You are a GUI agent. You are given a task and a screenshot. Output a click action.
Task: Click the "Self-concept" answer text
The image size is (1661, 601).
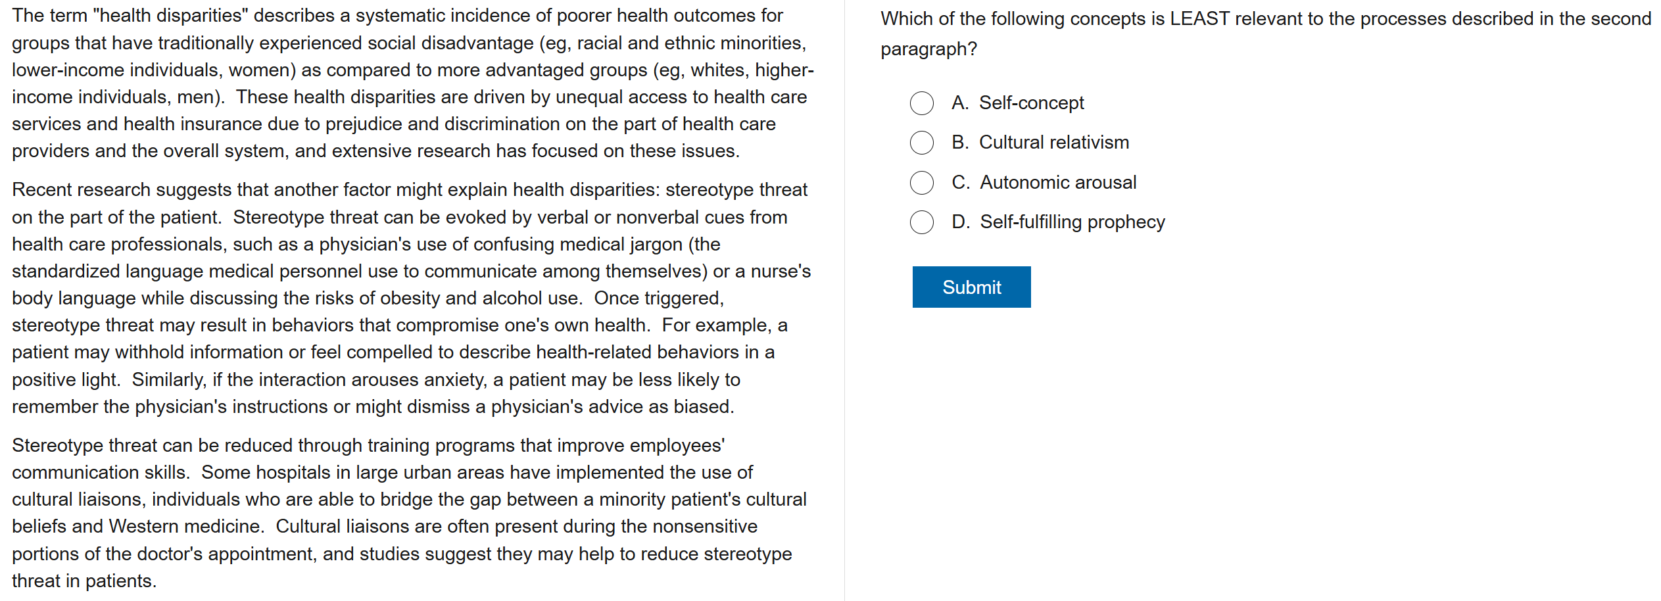click(1031, 103)
